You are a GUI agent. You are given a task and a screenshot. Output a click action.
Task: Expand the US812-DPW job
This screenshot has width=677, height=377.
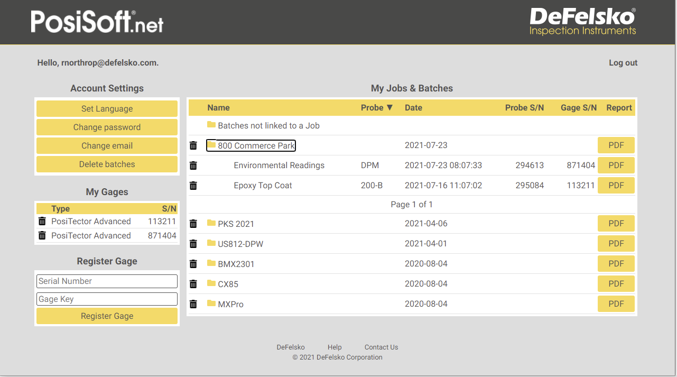point(240,244)
